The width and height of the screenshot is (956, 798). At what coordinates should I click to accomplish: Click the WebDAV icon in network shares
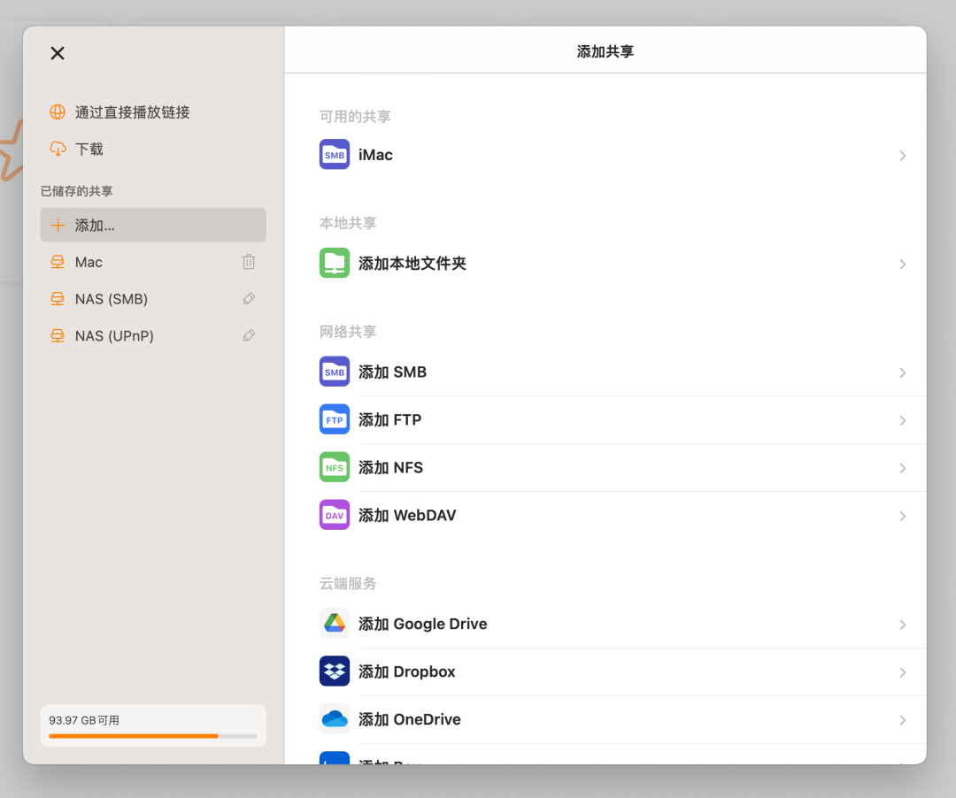point(334,514)
